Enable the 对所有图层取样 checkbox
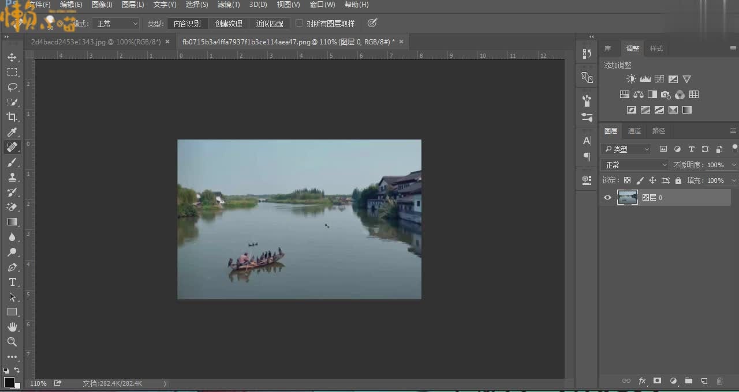The height and width of the screenshot is (392, 739). tap(300, 23)
